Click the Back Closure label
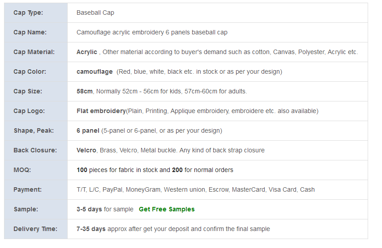The width and height of the screenshot is (382, 248). (x=35, y=150)
